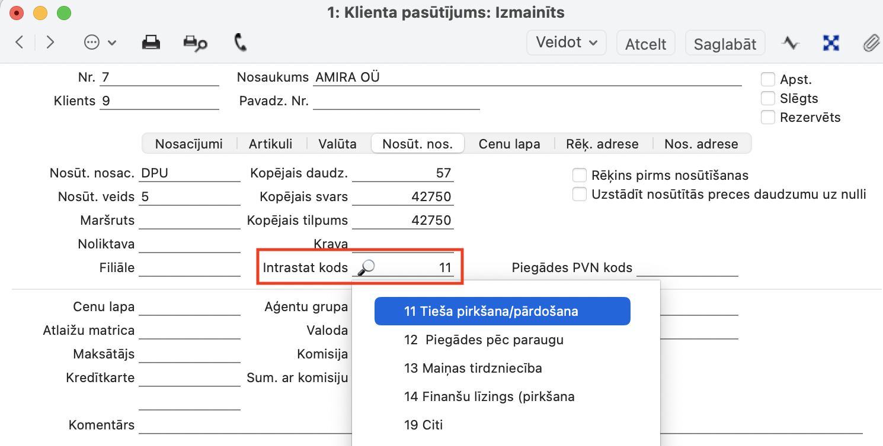Toggle the Slēgts checkbox
This screenshot has width=883, height=446.
coord(768,98)
